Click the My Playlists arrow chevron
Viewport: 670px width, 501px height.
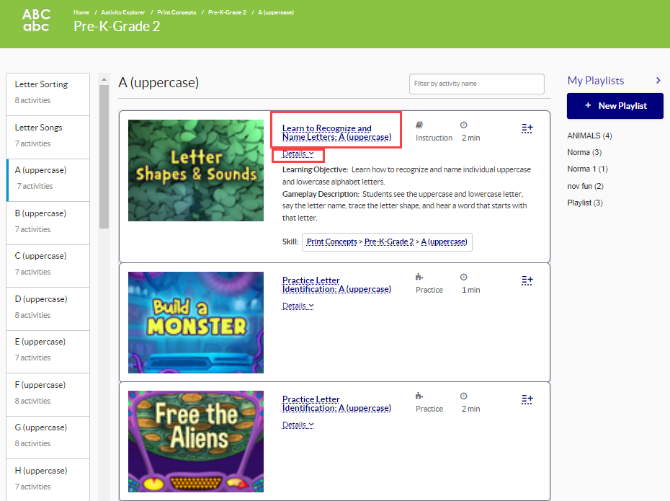point(658,81)
